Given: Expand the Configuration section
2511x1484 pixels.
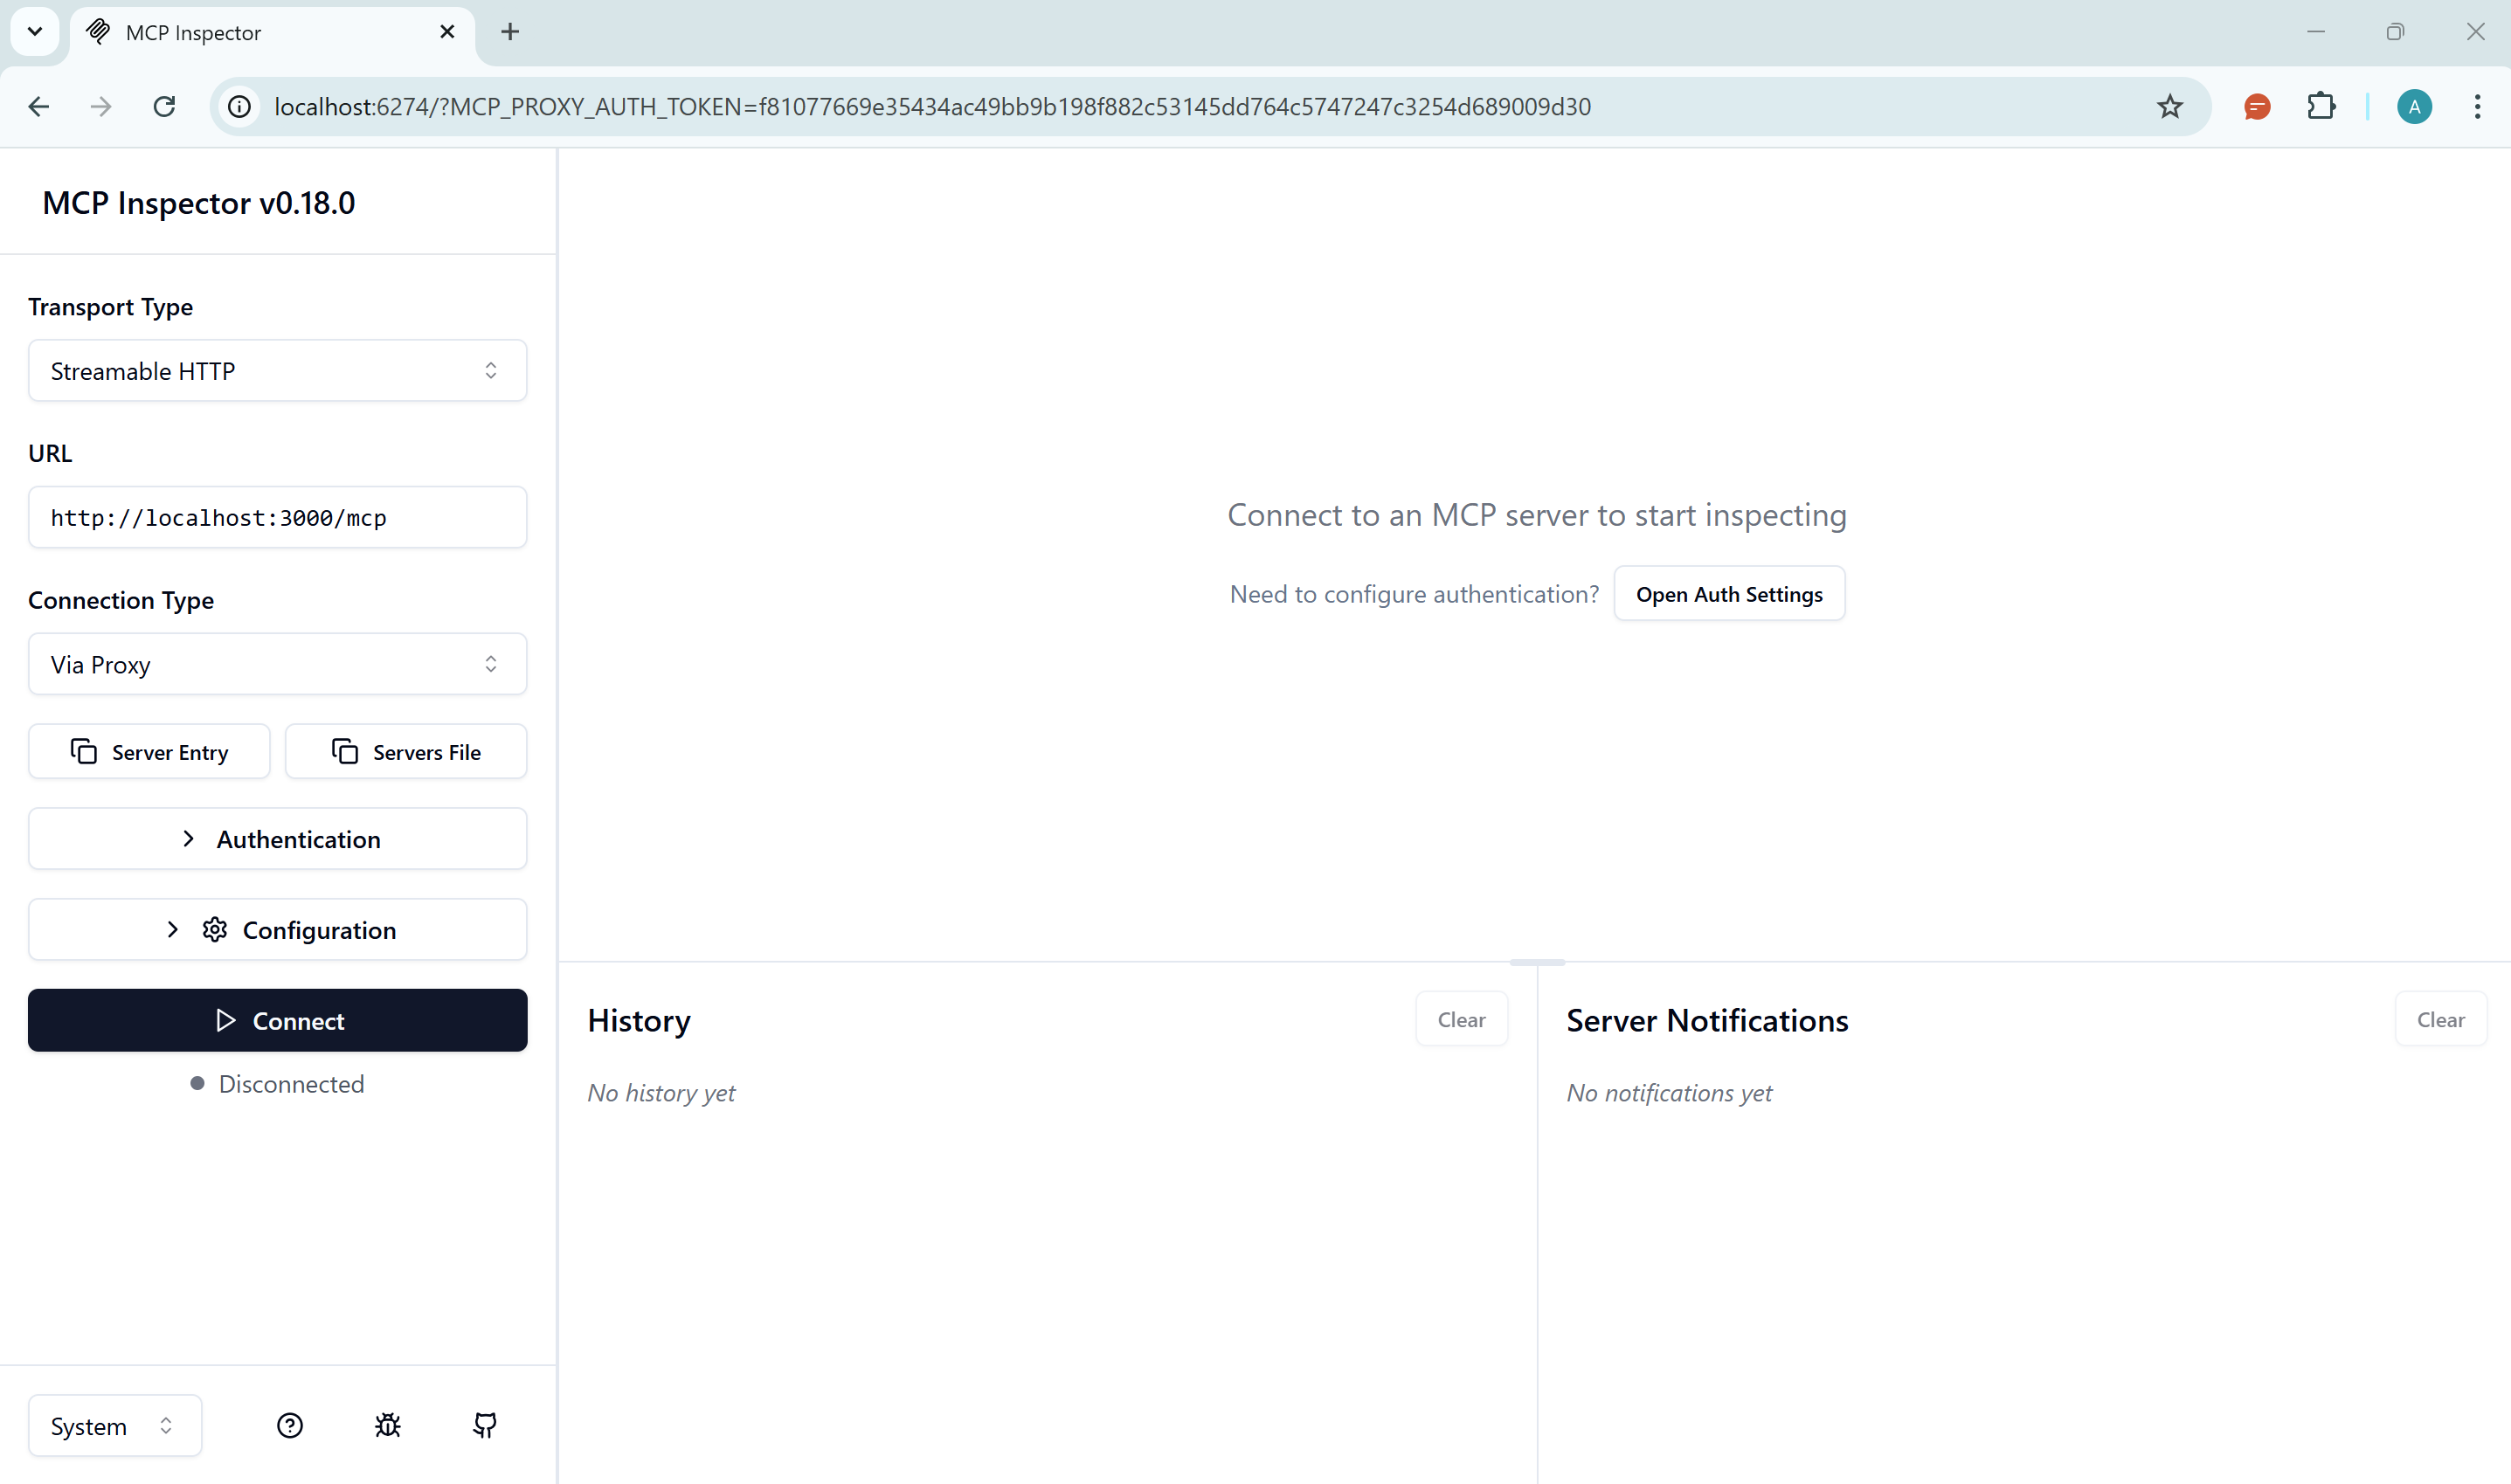Looking at the screenshot, I should (278, 930).
